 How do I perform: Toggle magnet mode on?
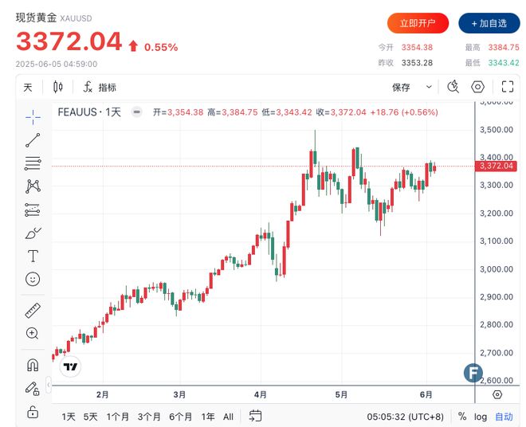point(33,365)
